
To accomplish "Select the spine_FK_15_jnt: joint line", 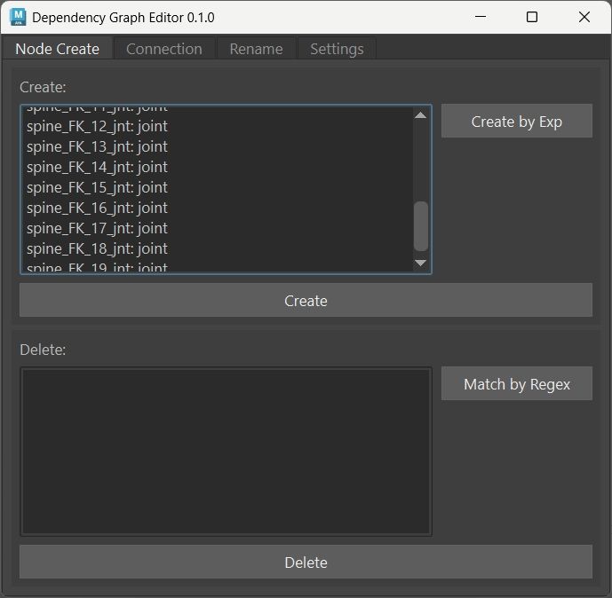I will 97,187.
